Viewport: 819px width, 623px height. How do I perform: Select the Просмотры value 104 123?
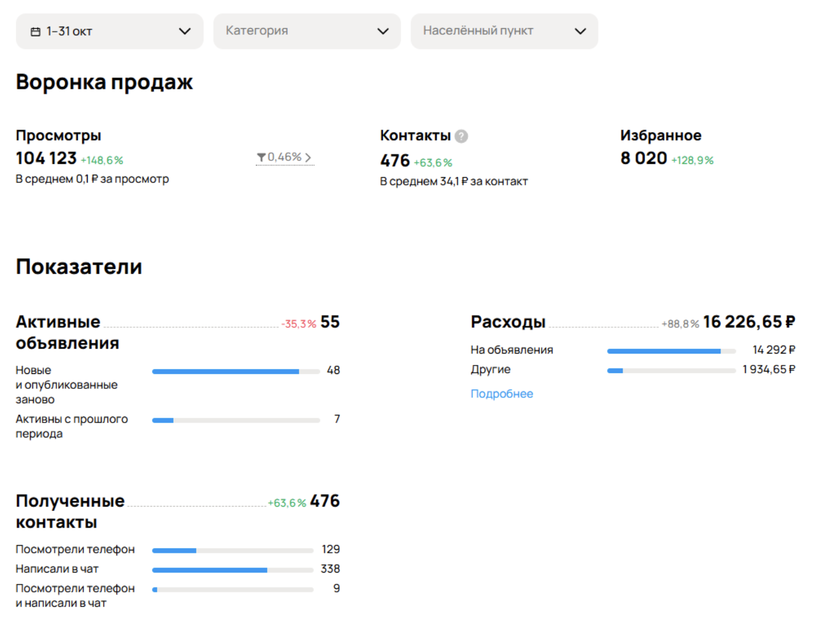[x=46, y=158]
